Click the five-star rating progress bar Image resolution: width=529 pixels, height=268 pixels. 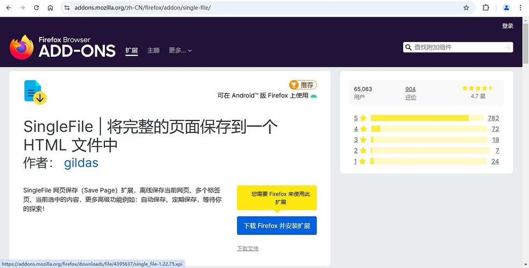(427, 118)
